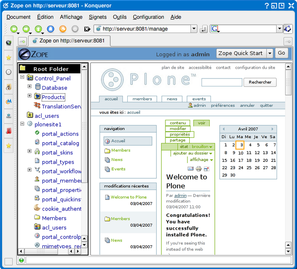Expand the portal_workflow tree node
297x269 pixels.
point(30,170)
